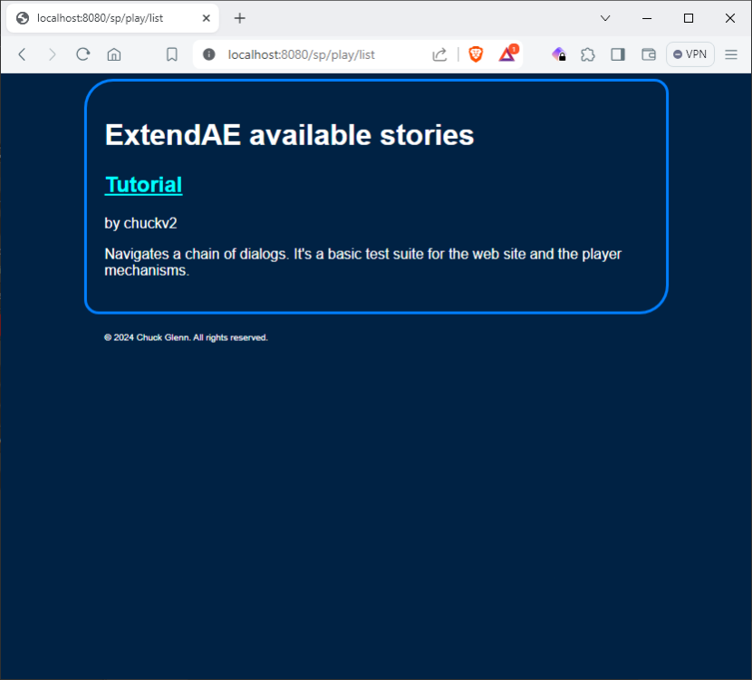752x680 pixels.
Task: Reload the current page
Action: click(82, 54)
